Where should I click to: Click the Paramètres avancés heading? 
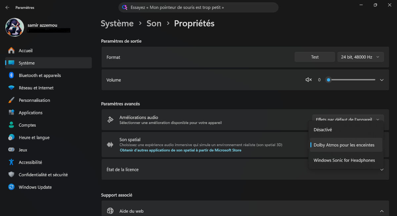tap(120, 104)
